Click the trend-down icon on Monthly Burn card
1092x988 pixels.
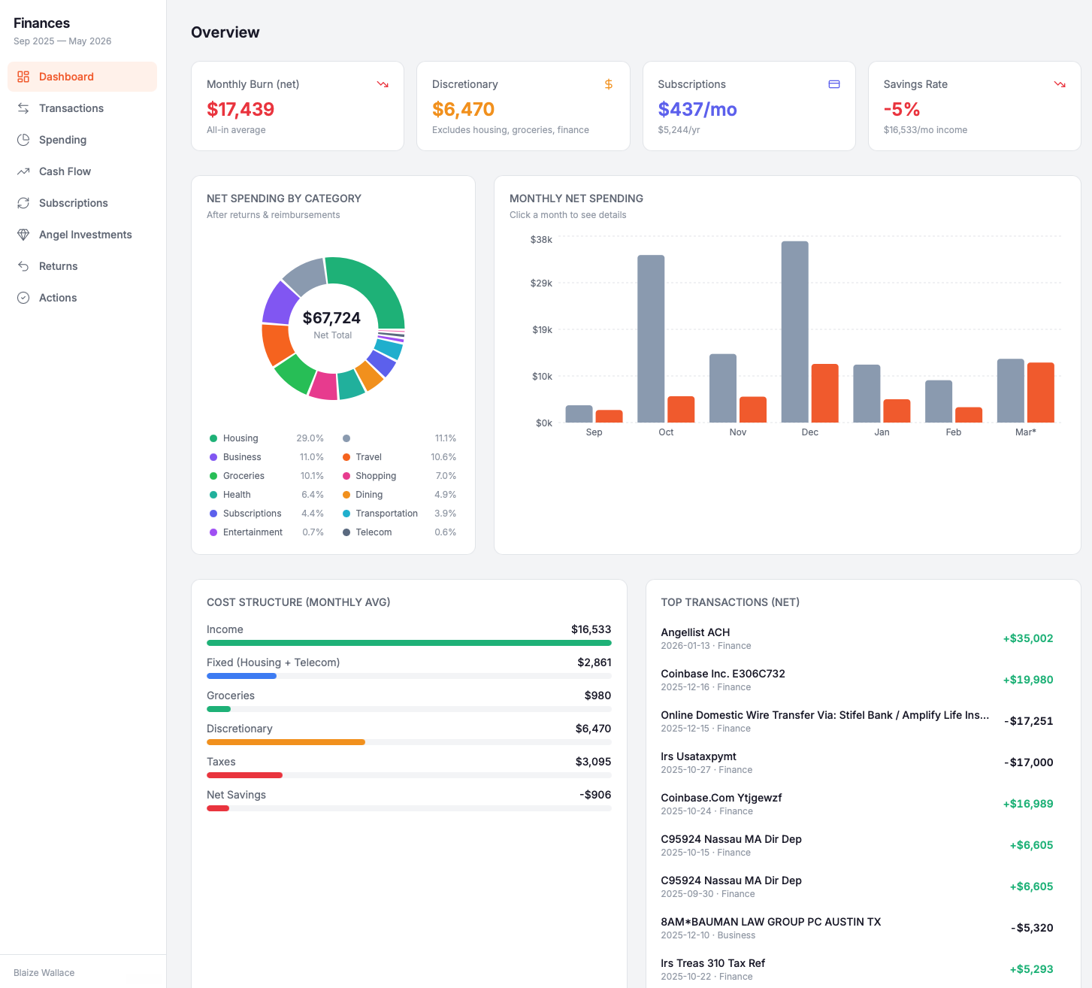tap(383, 84)
